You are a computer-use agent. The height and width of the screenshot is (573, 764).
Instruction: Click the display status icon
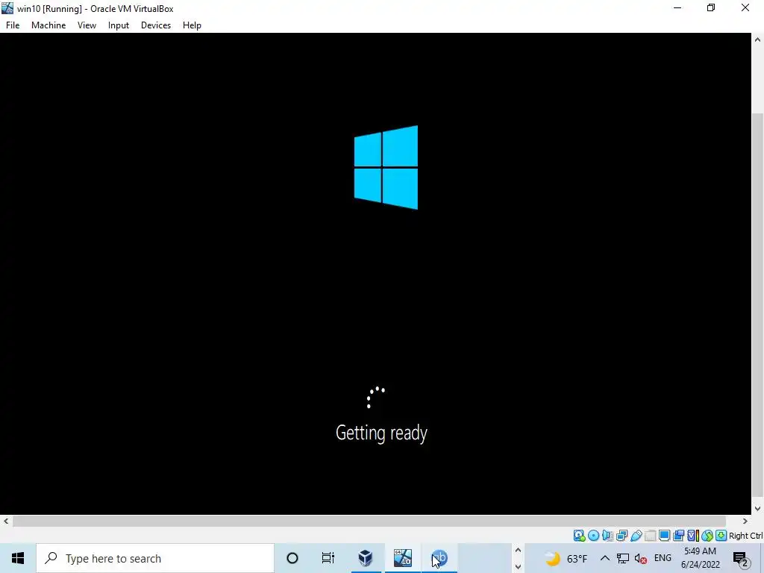pyautogui.click(x=664, y=536)
